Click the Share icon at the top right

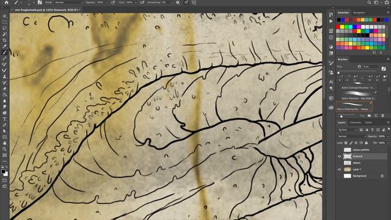tap(387, 2)
